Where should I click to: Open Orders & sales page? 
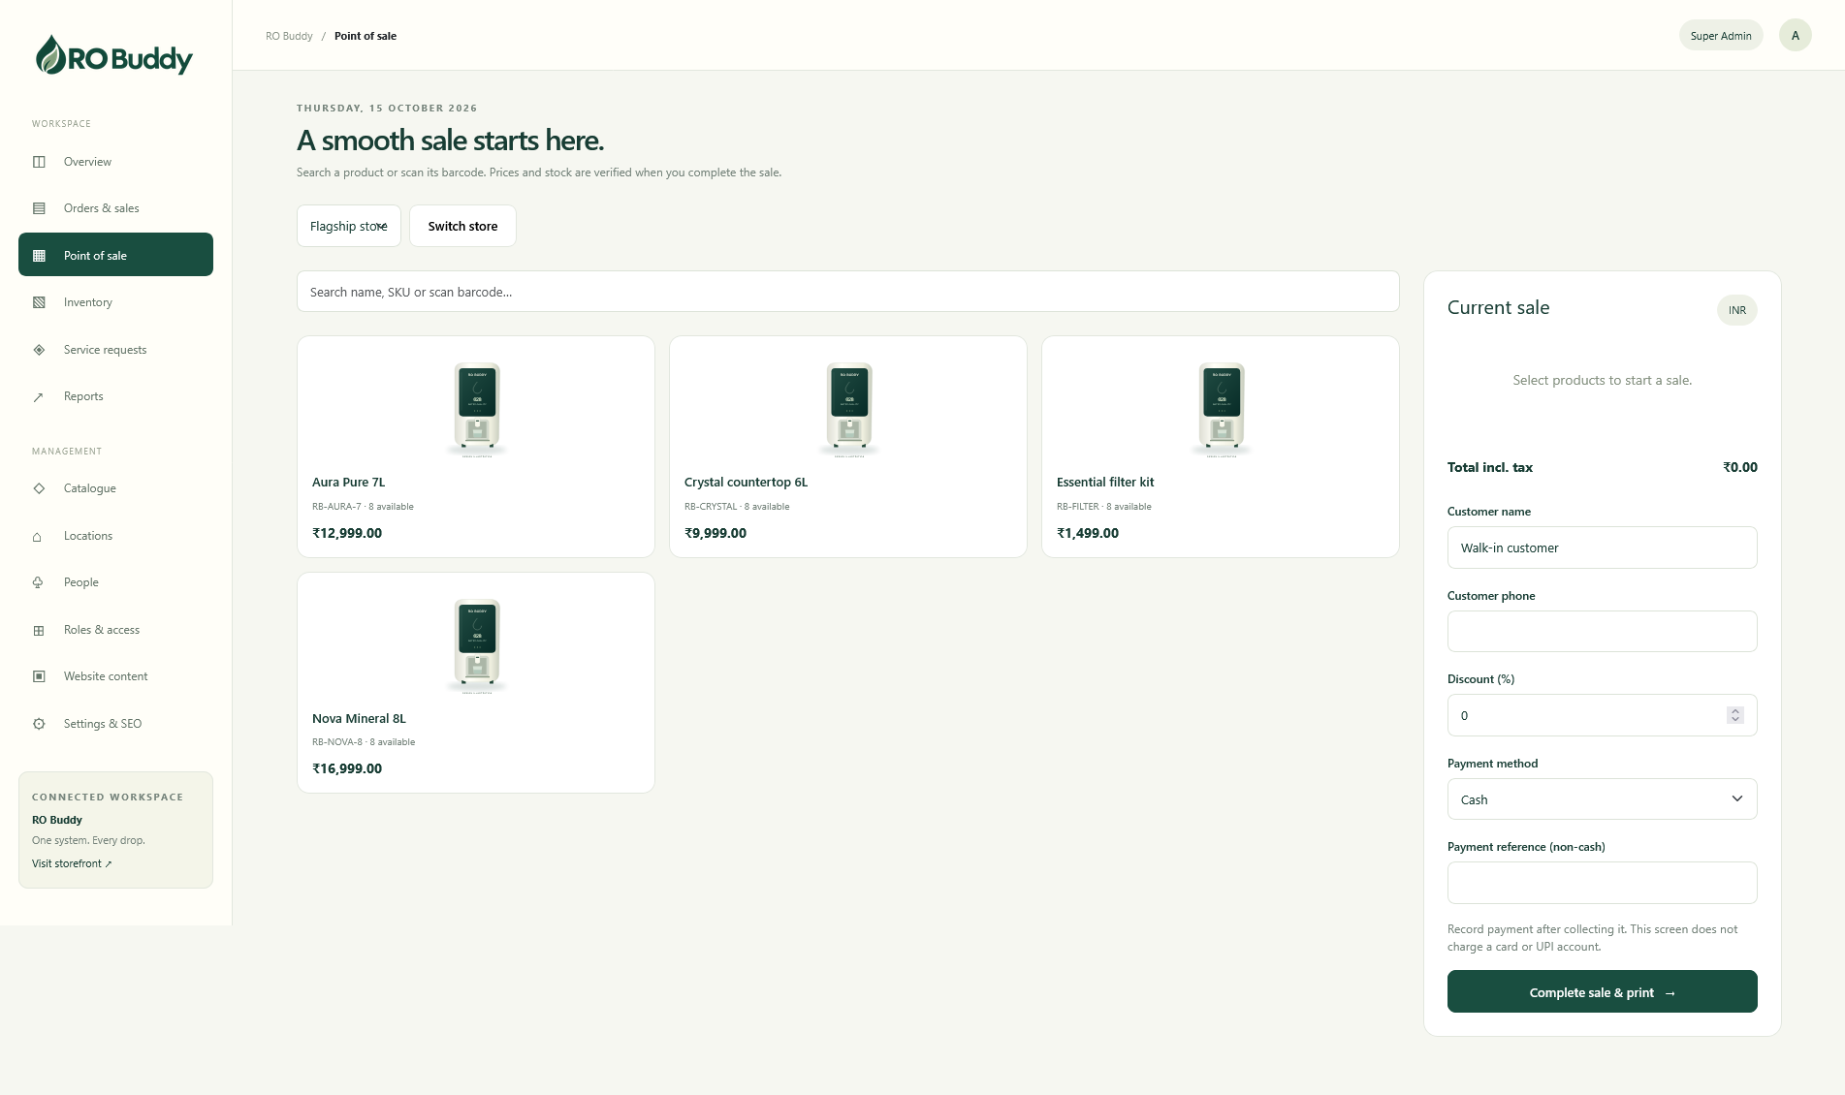tap(115, 208)
